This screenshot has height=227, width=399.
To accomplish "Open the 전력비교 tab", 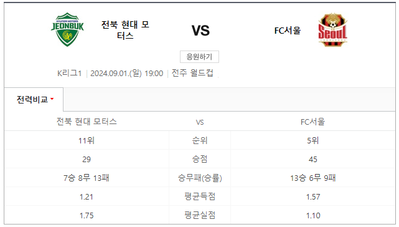I will tap(34, 99).
